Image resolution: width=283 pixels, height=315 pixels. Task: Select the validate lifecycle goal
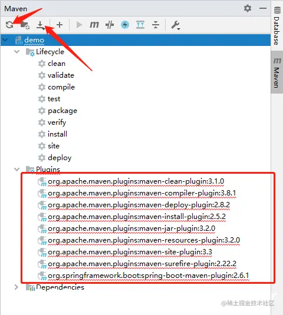click(x=61, y=75)
